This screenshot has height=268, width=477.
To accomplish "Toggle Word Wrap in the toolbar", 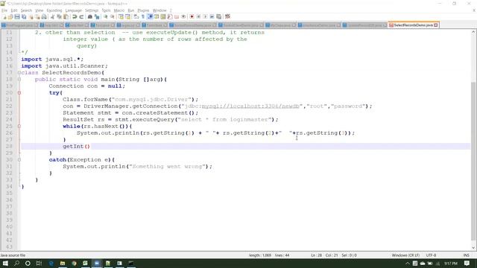I will click(136, 16).
